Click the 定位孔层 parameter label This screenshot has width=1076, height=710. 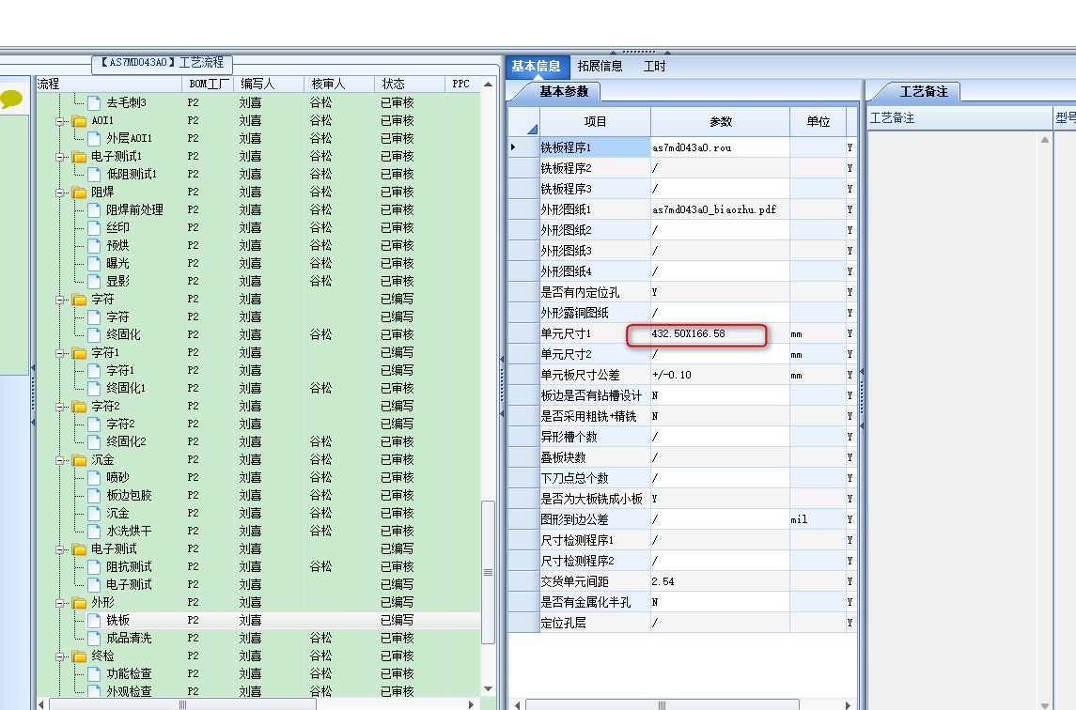click(x=564, y=623)
